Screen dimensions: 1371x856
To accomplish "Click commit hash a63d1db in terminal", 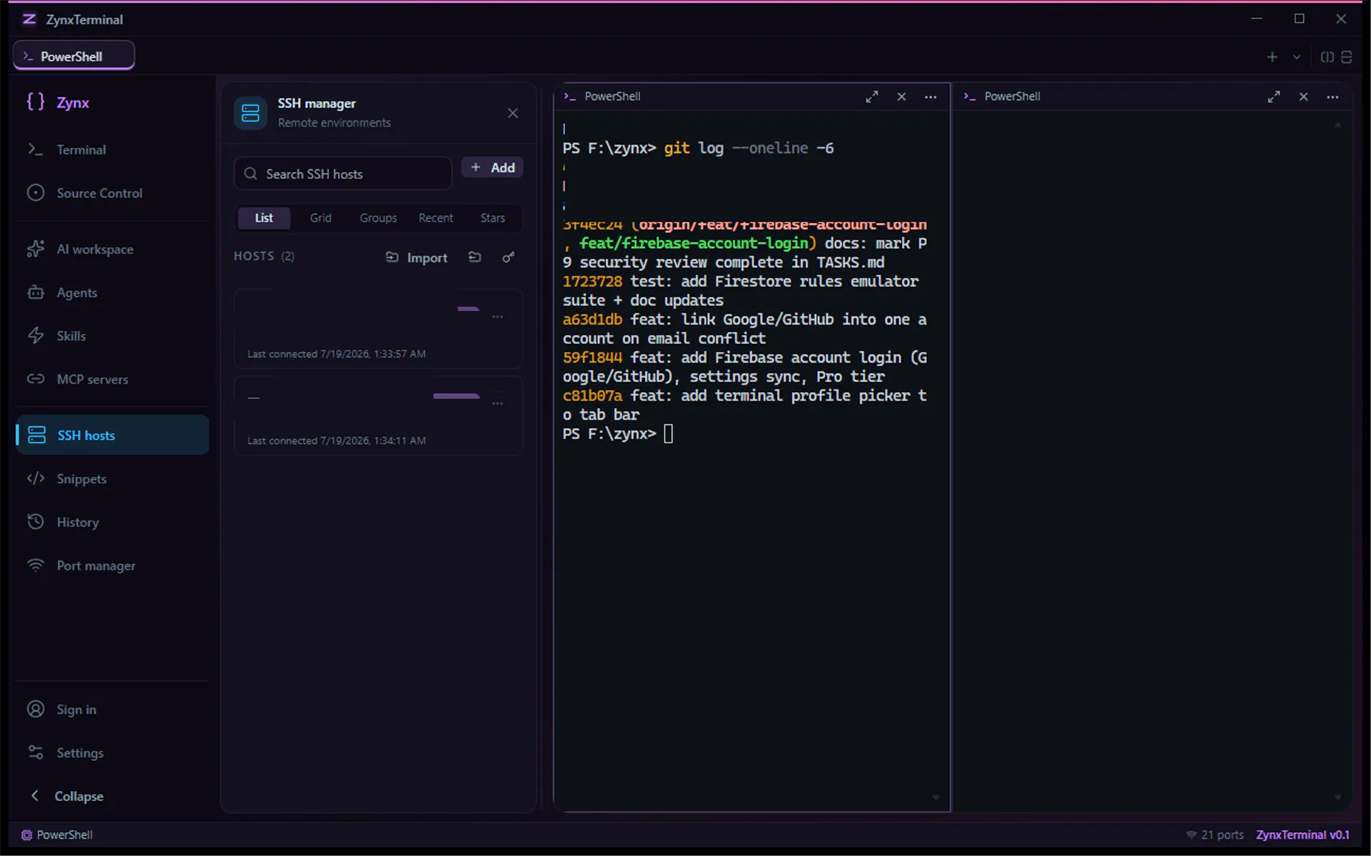I will 592,319.
